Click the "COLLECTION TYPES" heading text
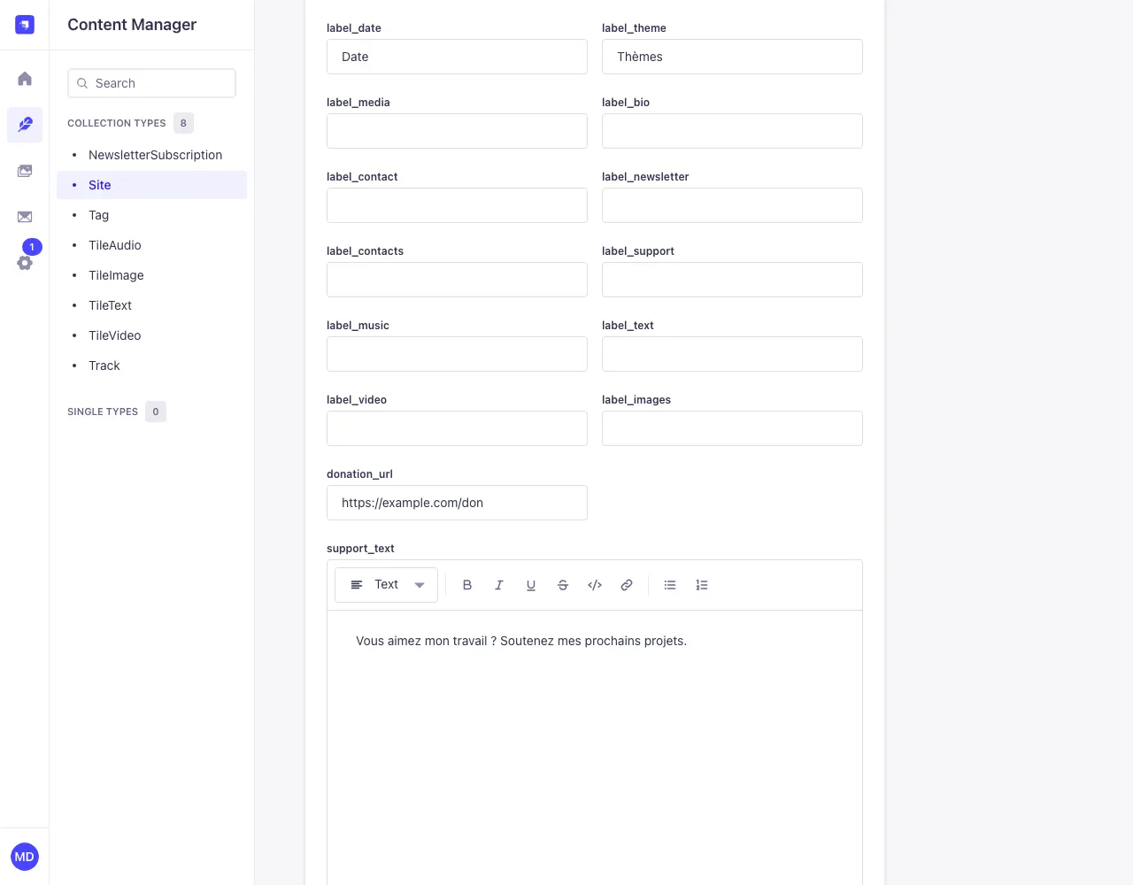This screenshot has height=885, width=1133. point(117,123)
